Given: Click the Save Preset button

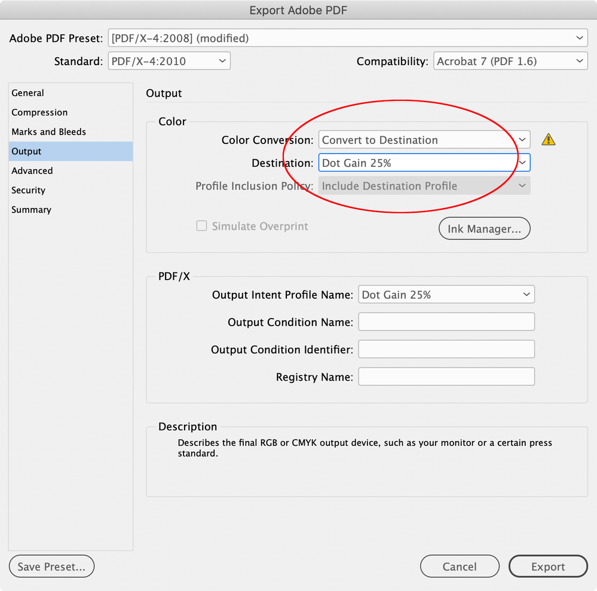Looking at the screenshot, I should (51, 566).
